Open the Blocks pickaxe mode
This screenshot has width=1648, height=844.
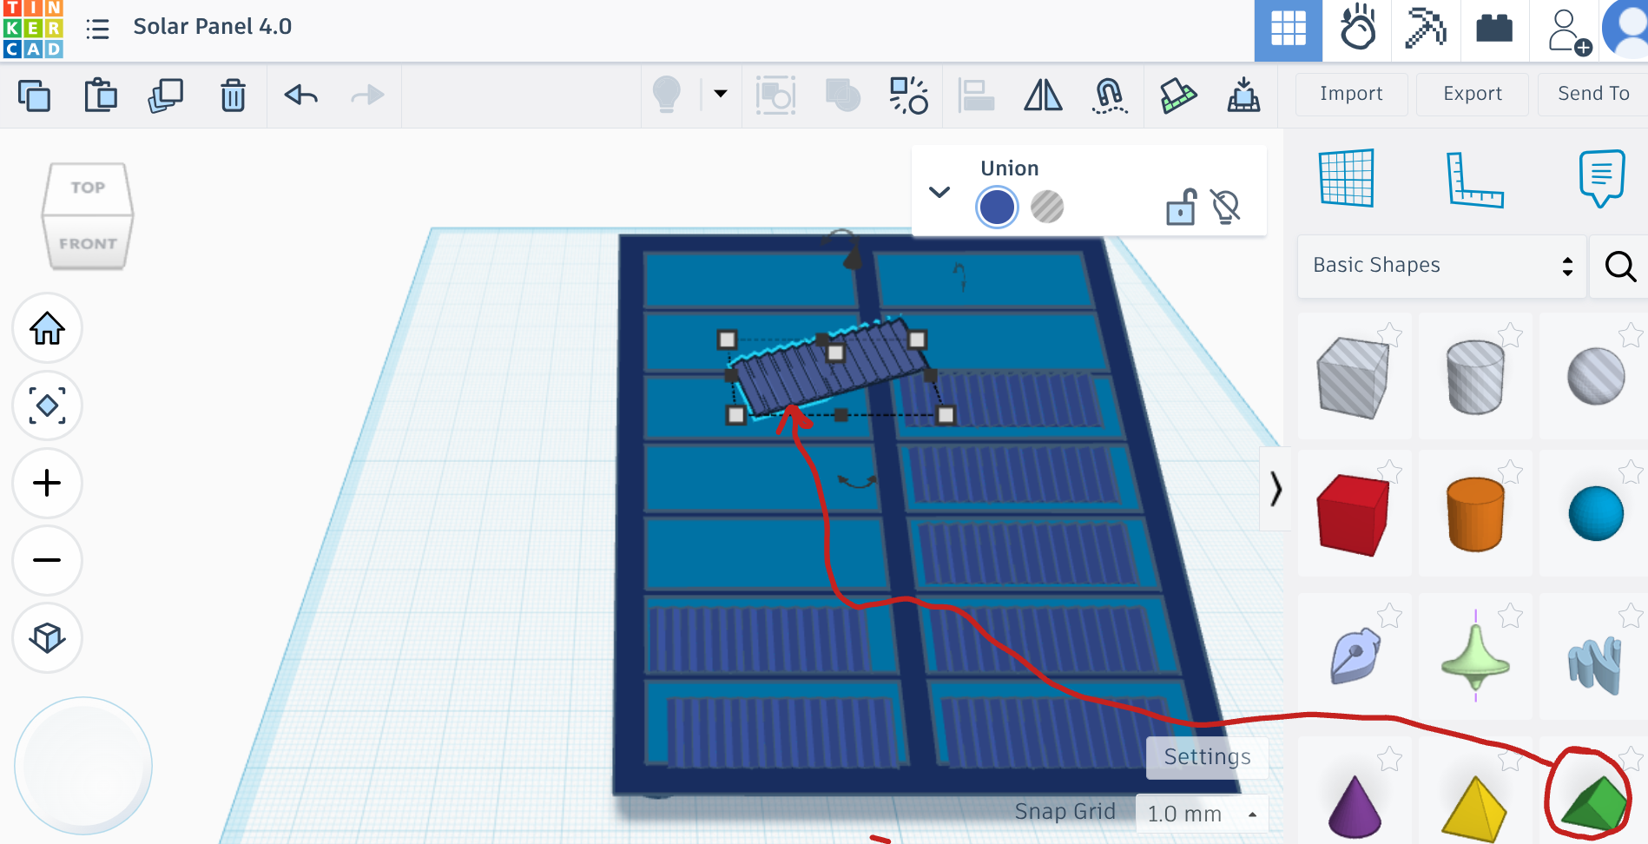(1426, 28)
